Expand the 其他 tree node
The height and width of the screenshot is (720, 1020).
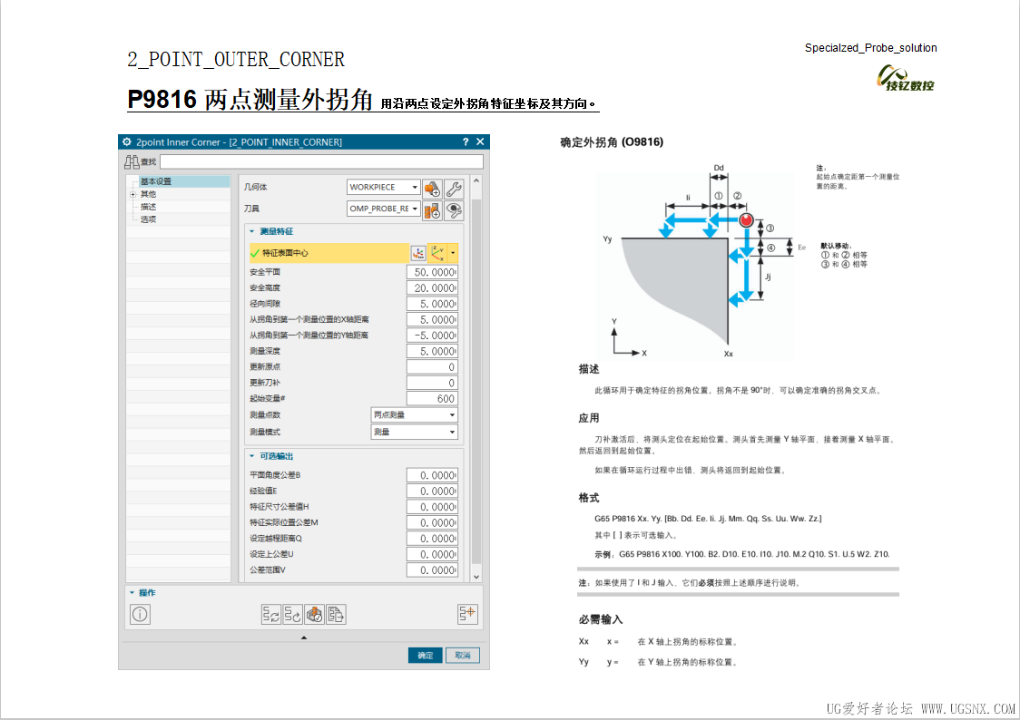point(132,194)
